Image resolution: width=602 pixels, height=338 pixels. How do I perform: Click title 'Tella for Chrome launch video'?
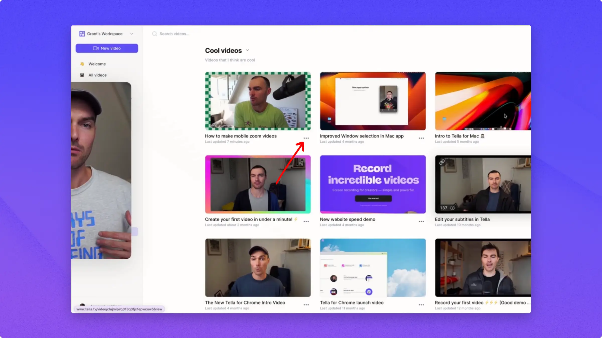point(352,303)
